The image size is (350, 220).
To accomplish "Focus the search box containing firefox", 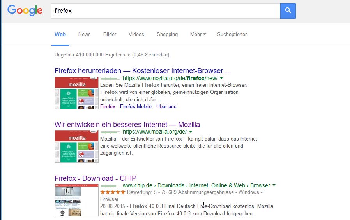I will (x=165, y=11).
